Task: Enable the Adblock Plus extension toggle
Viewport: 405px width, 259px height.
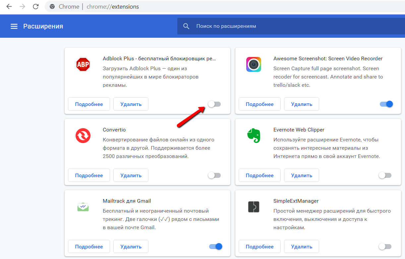Action: tap(214, 104)
